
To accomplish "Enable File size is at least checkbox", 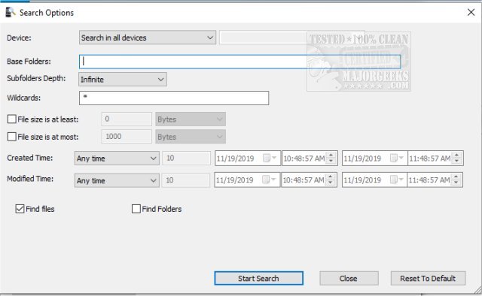I will (x=12, y=119).
